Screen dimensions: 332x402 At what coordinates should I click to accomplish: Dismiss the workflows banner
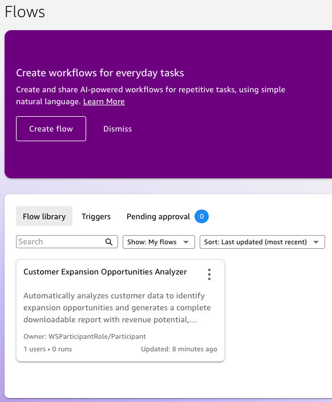[x=118, y=129]
